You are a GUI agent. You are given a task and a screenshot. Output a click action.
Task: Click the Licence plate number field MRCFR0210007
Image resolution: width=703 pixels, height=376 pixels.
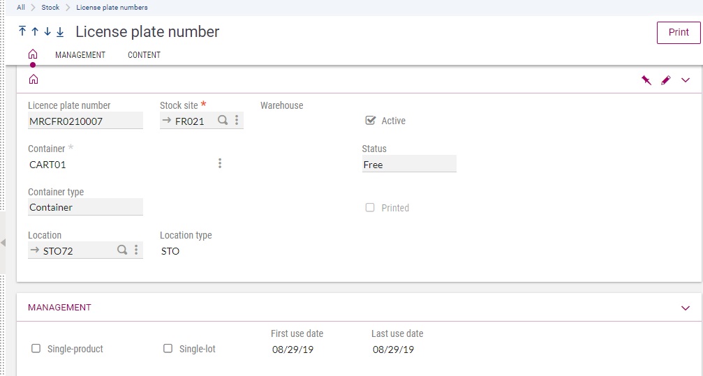85,121
